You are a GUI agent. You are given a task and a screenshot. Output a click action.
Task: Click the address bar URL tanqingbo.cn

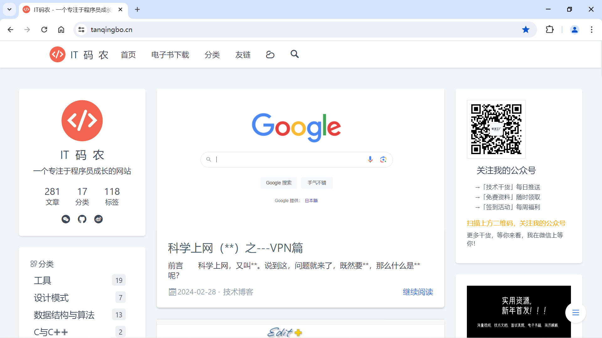point(112,30)
